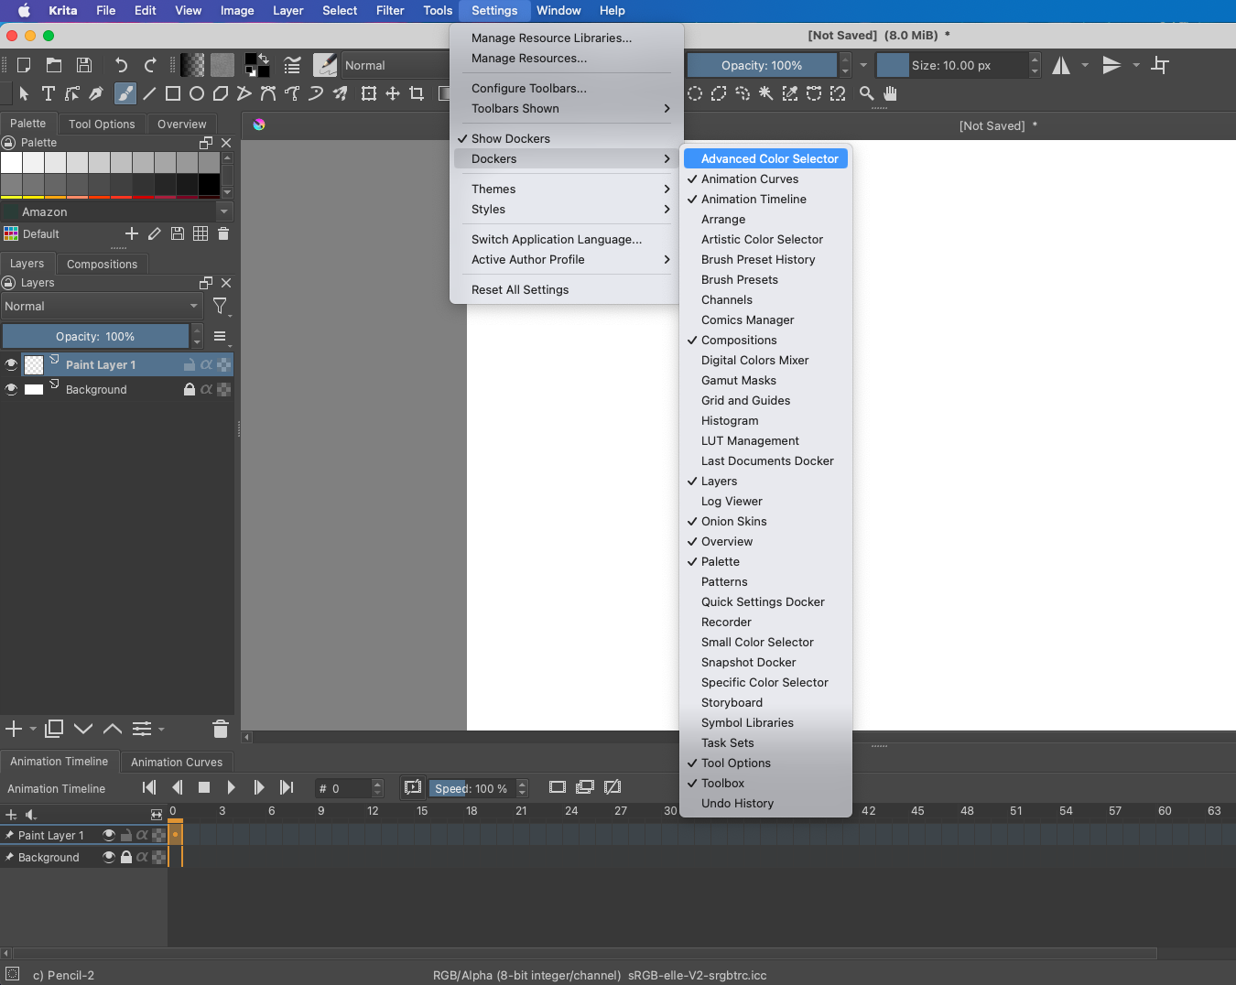This screenshot has height=985, width=1236.
Task: Select the Crop tool
Action: (417, 93)
